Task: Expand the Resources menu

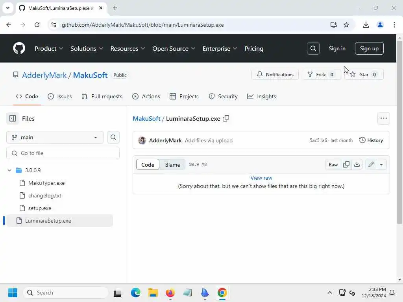Action: [x=128, y=48]
